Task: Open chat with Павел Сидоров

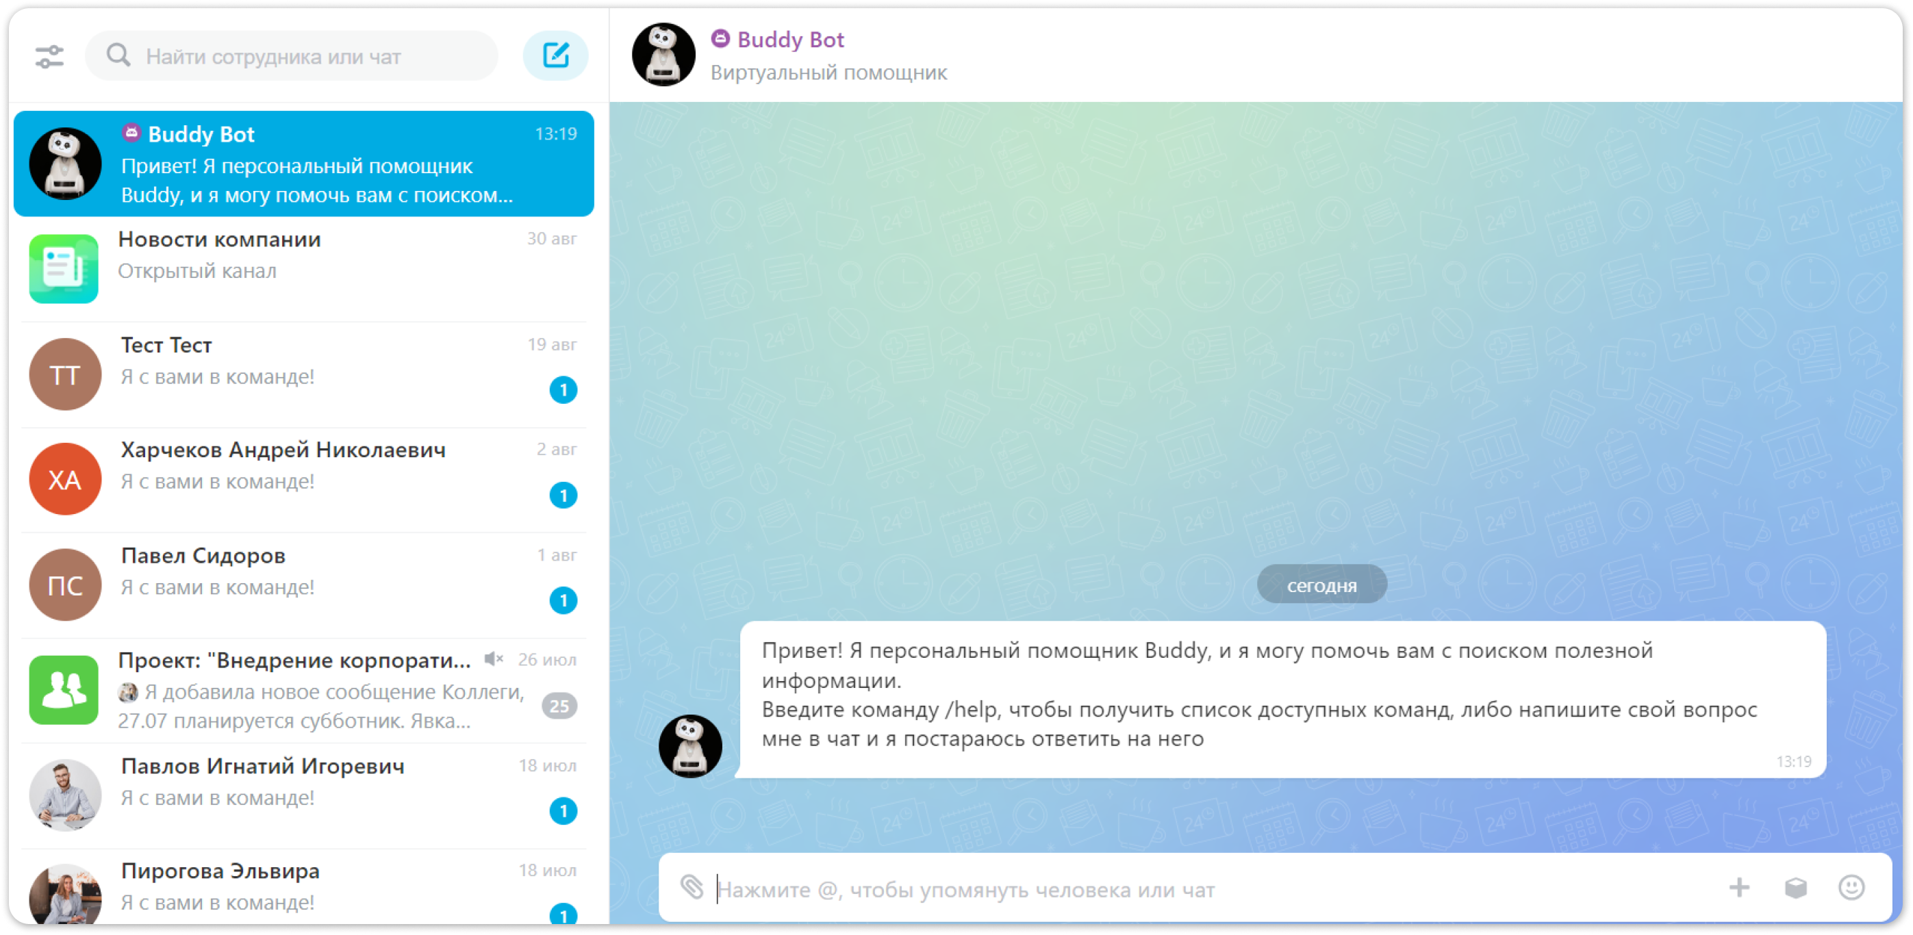Action: tap(304, 585)
